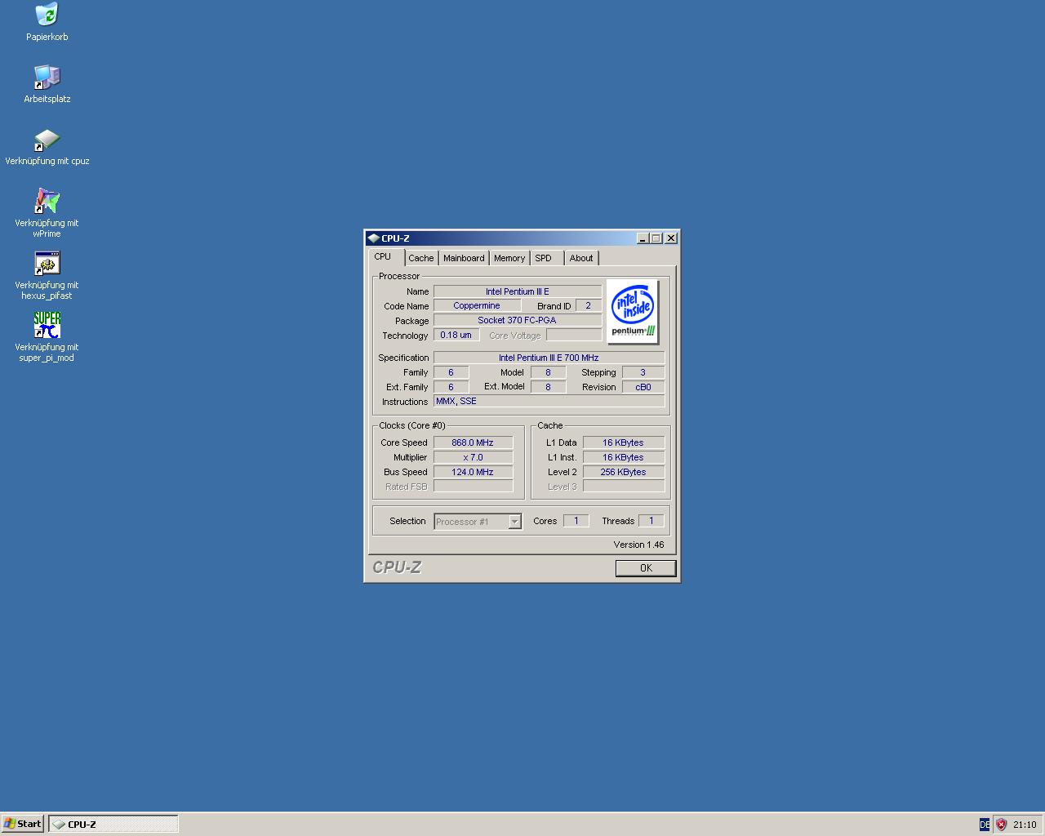Image resolution: width=1045 pixels, height=836 pixels.
Task: Click the Technology value 0.18 um
Action: coord(456,335)
